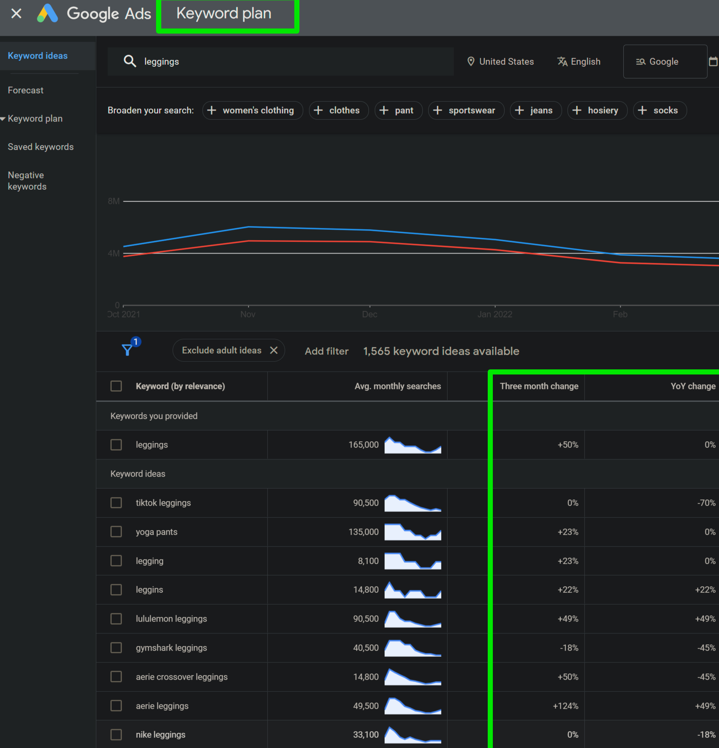Click the lululemon leggings keyword
The width and height of the screenshot is (719, 748).
pos(171,619)
